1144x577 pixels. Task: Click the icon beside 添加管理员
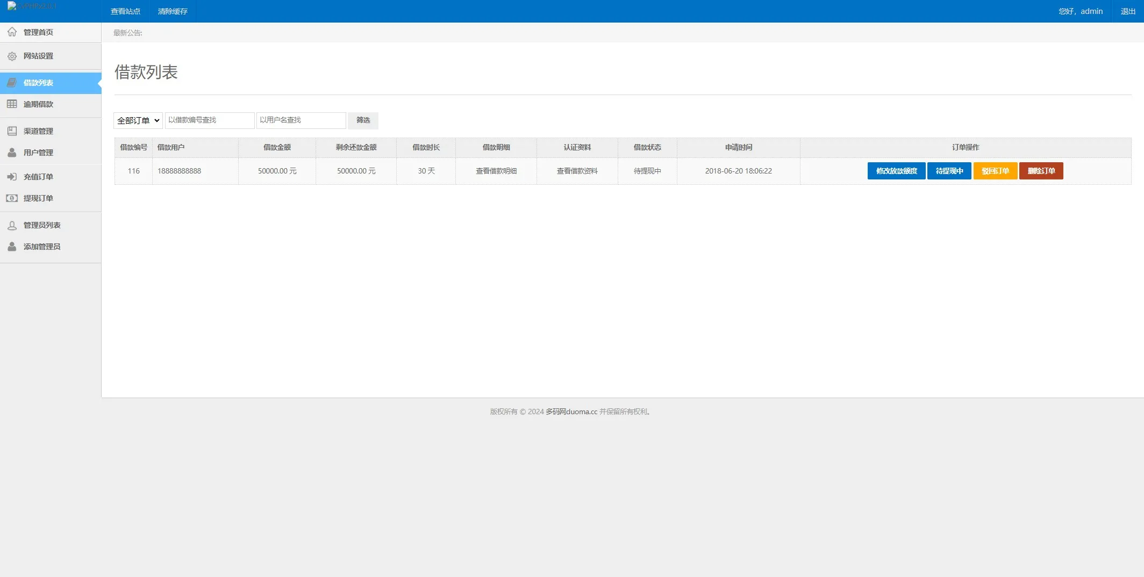(12, 247)
